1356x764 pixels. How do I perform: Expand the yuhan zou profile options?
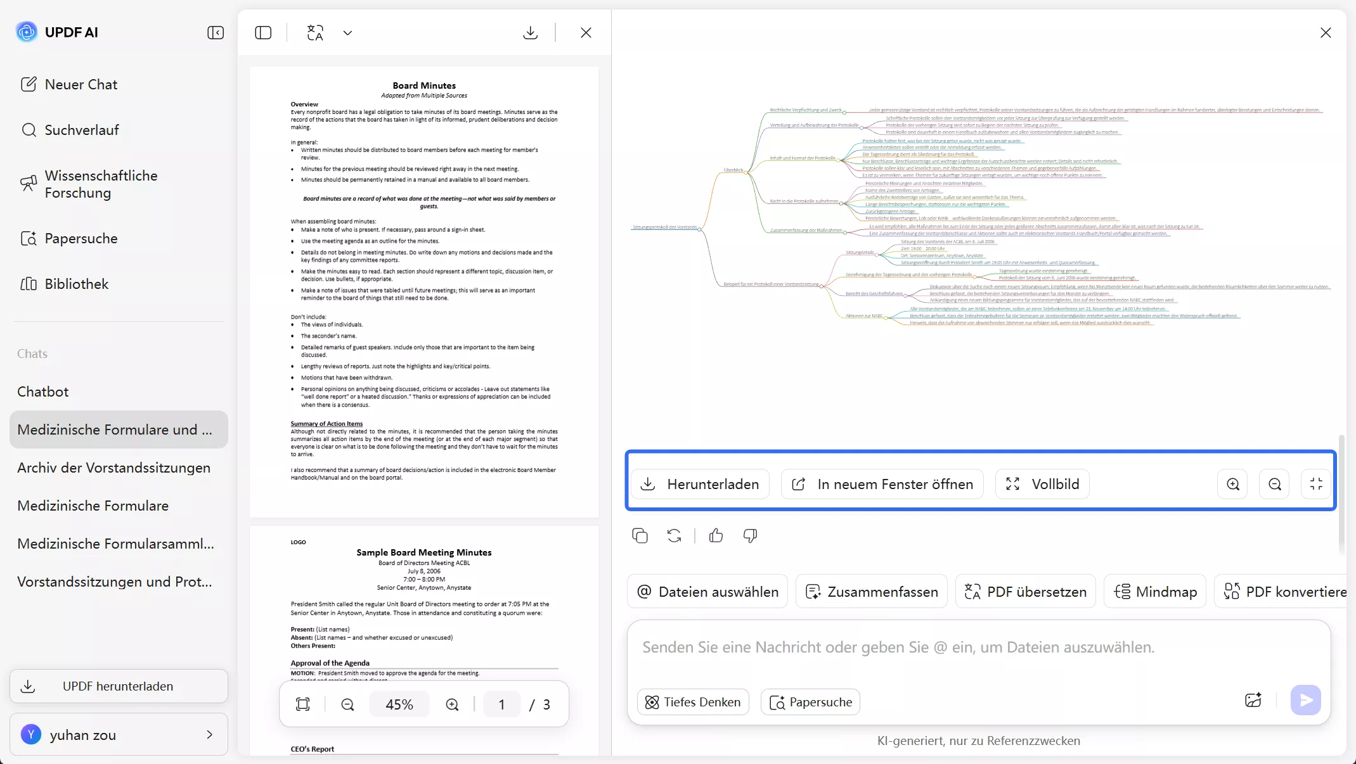coord(209,735)
